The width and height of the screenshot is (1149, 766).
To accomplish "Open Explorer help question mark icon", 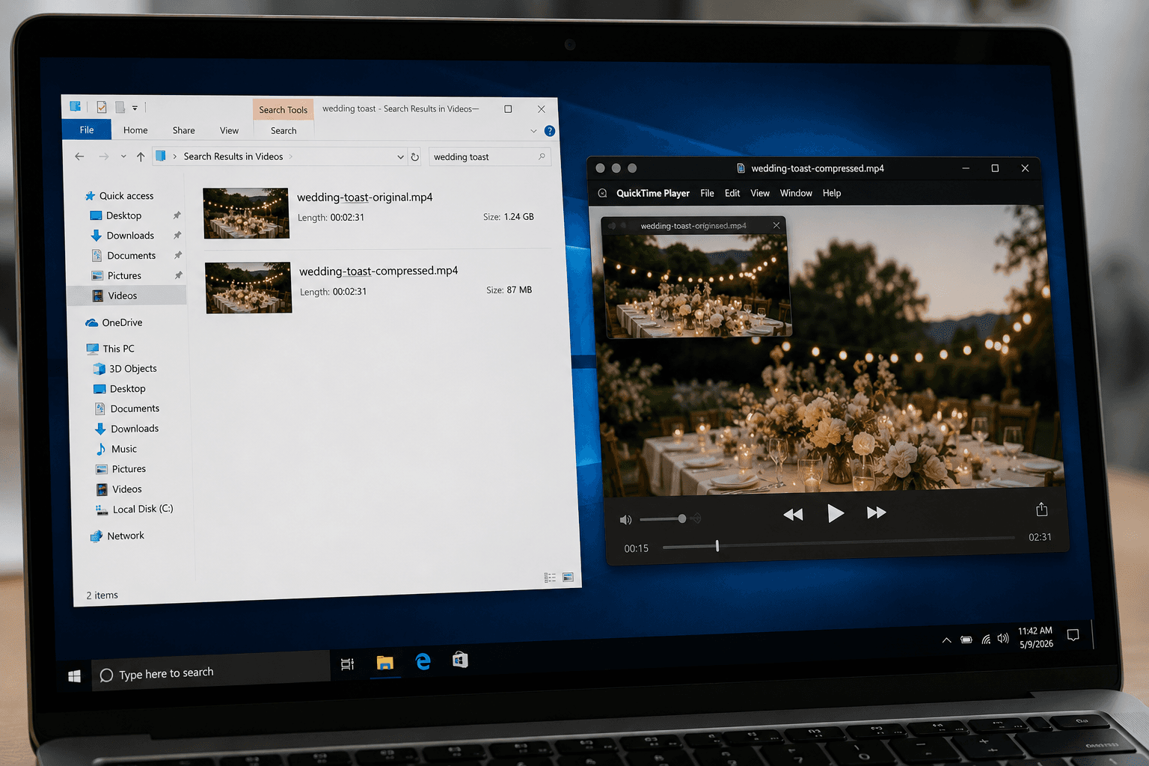I will (550, 131).
